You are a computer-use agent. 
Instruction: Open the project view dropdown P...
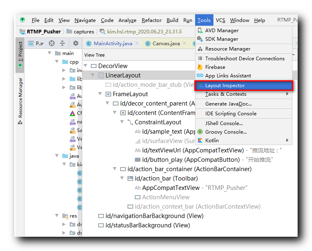tap(36, 43)
